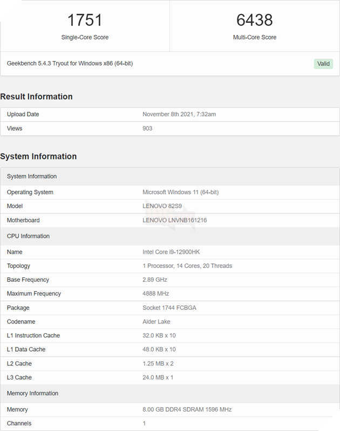The width and height of the screenshot is (340, 431).
Task: Click the LENOVO LNVNB161216 motherboard value
Action: point(174,220)
